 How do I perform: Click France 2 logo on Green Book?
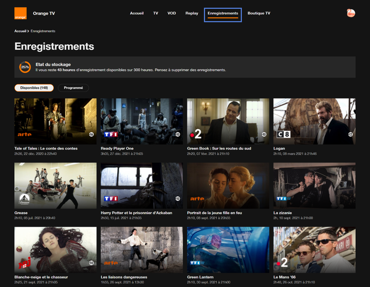click(x=196, y=134)
